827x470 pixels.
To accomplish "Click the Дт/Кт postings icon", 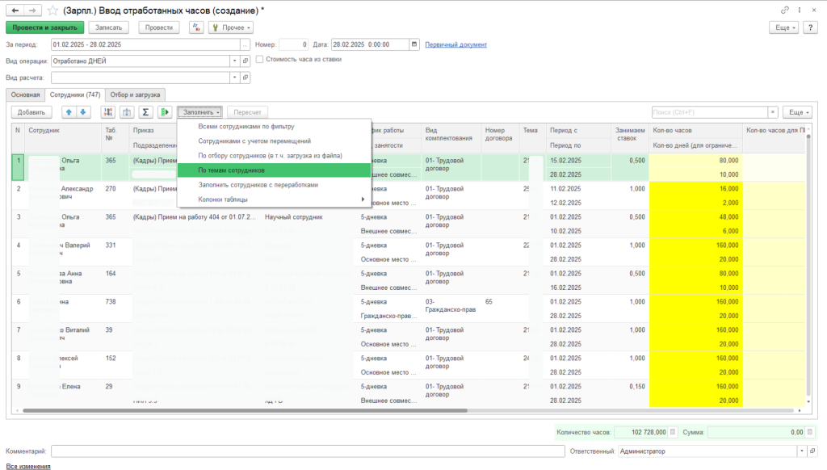I will coord(196,27).
